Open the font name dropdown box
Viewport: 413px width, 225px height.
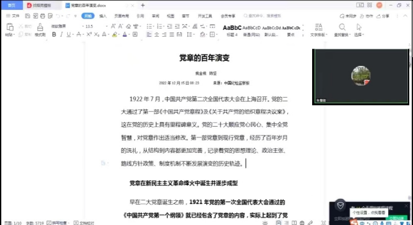(66, 26)
